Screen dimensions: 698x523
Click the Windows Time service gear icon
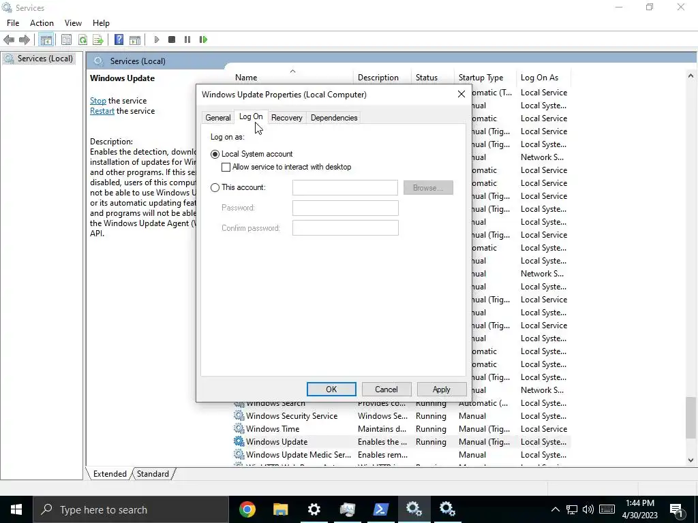[239, 429]
